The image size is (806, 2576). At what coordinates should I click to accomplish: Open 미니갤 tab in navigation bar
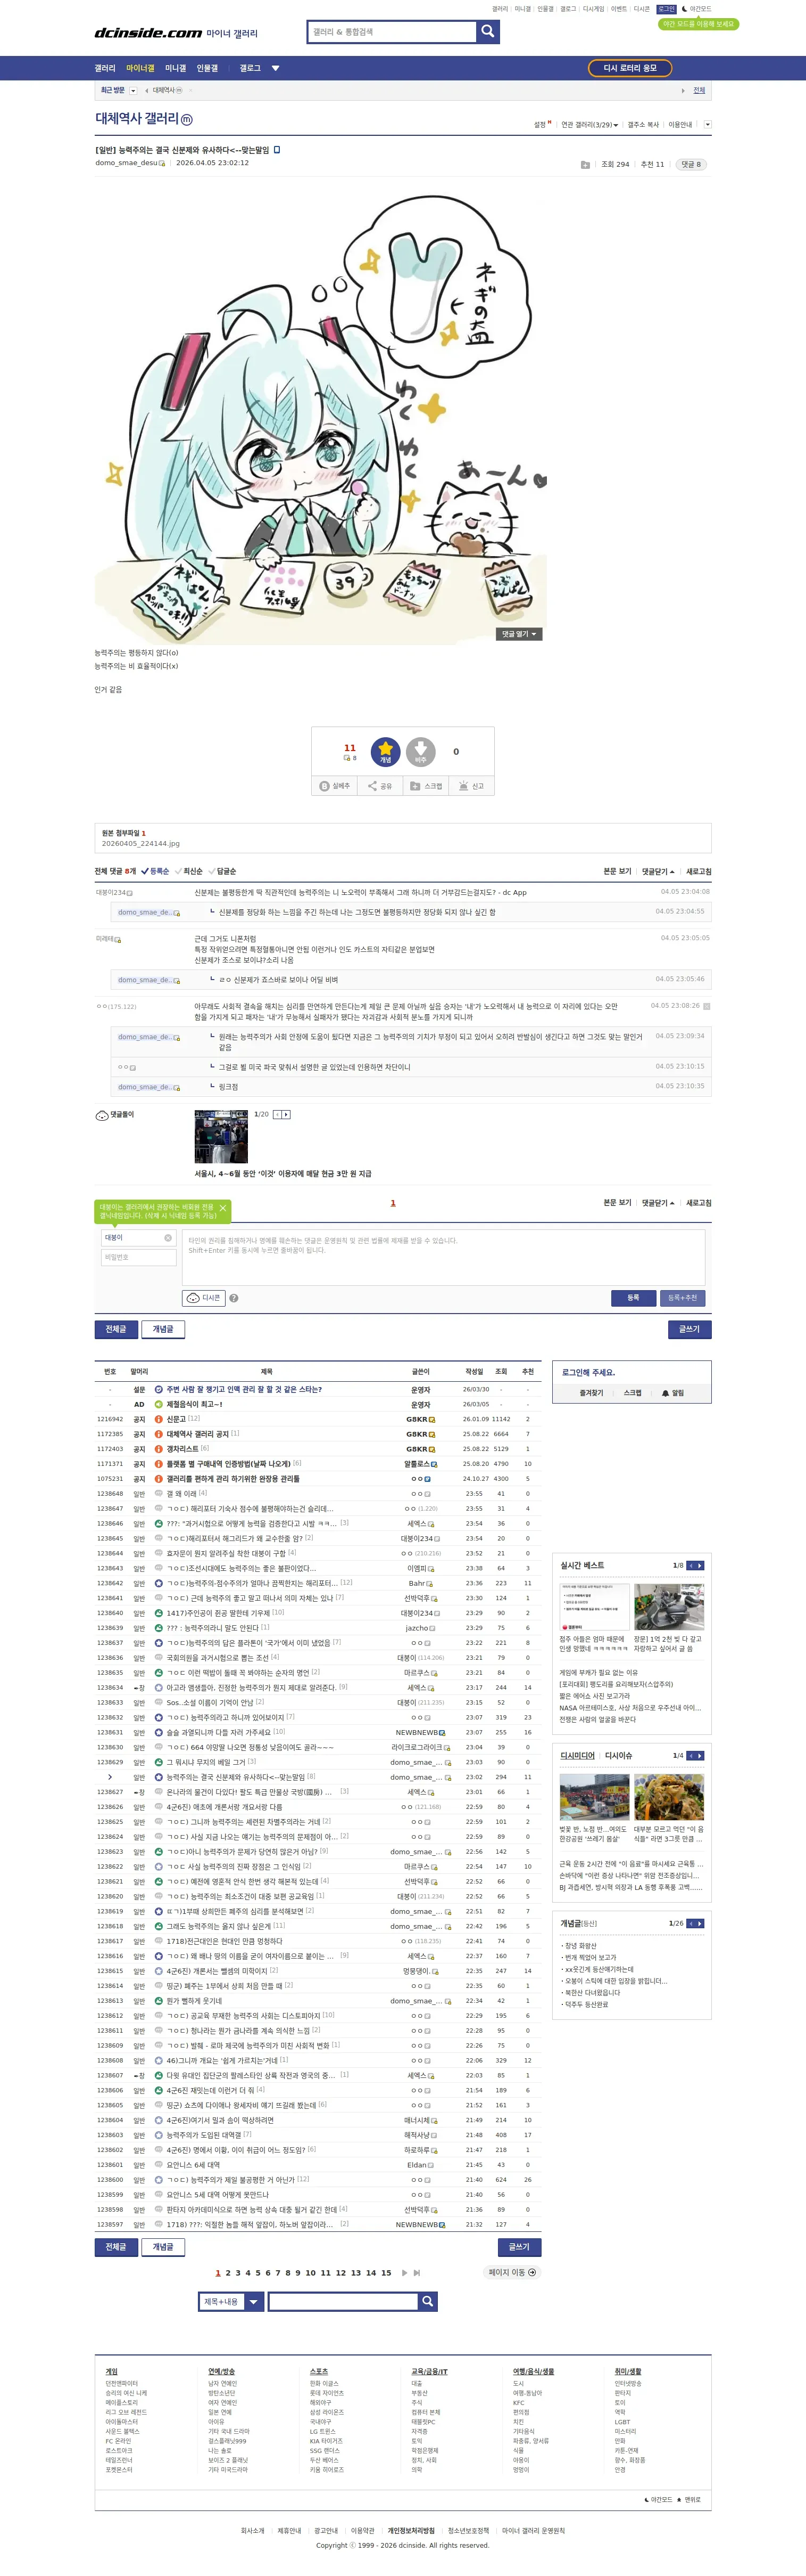(x=176, y=68)
